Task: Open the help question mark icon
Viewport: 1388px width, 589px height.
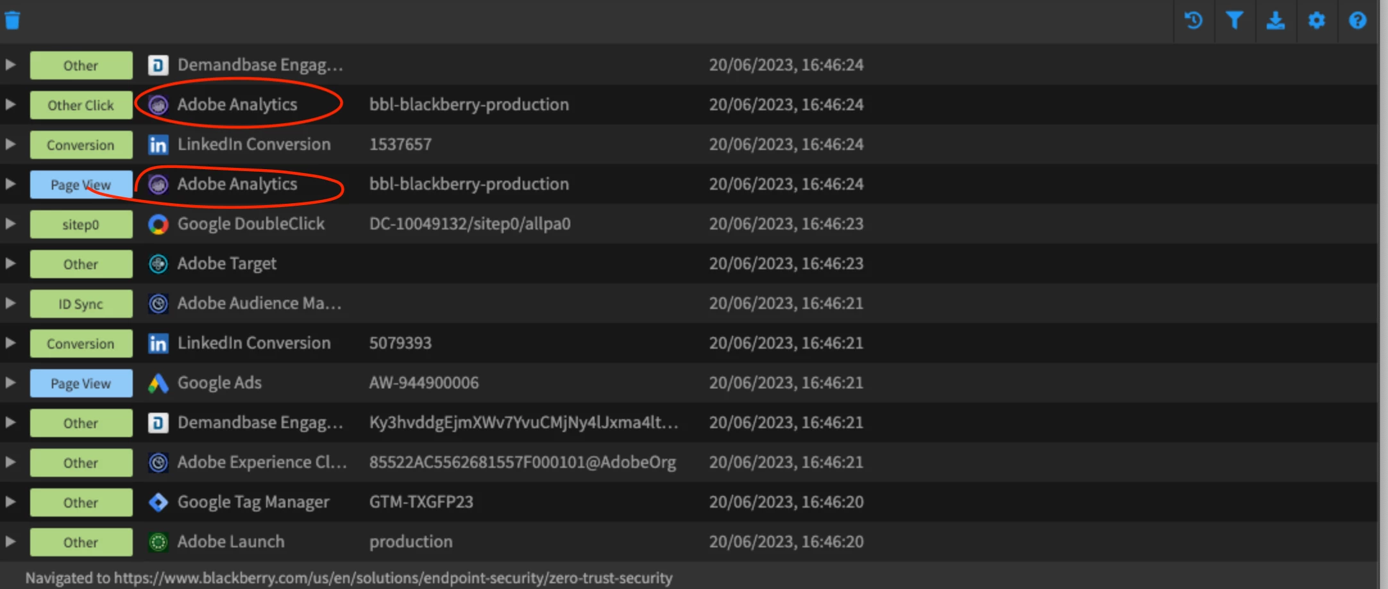Action: [1358, 21]
